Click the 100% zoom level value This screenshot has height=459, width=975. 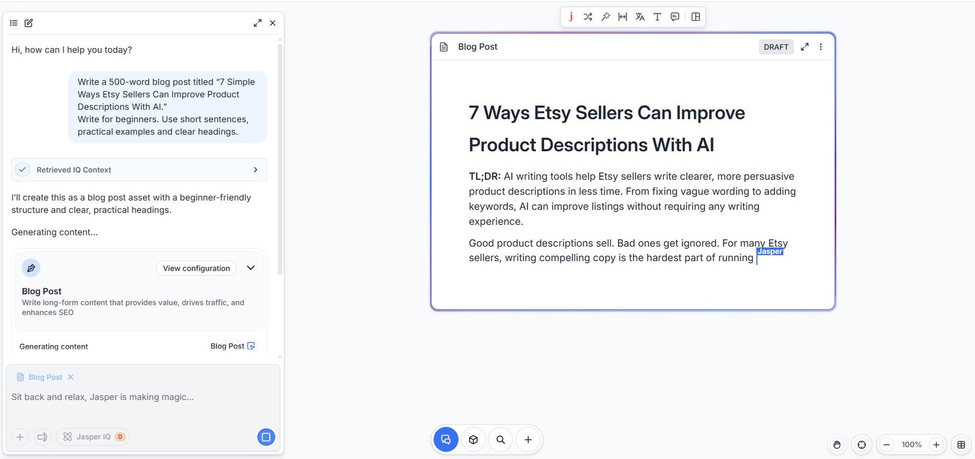[x=912, y=445]
